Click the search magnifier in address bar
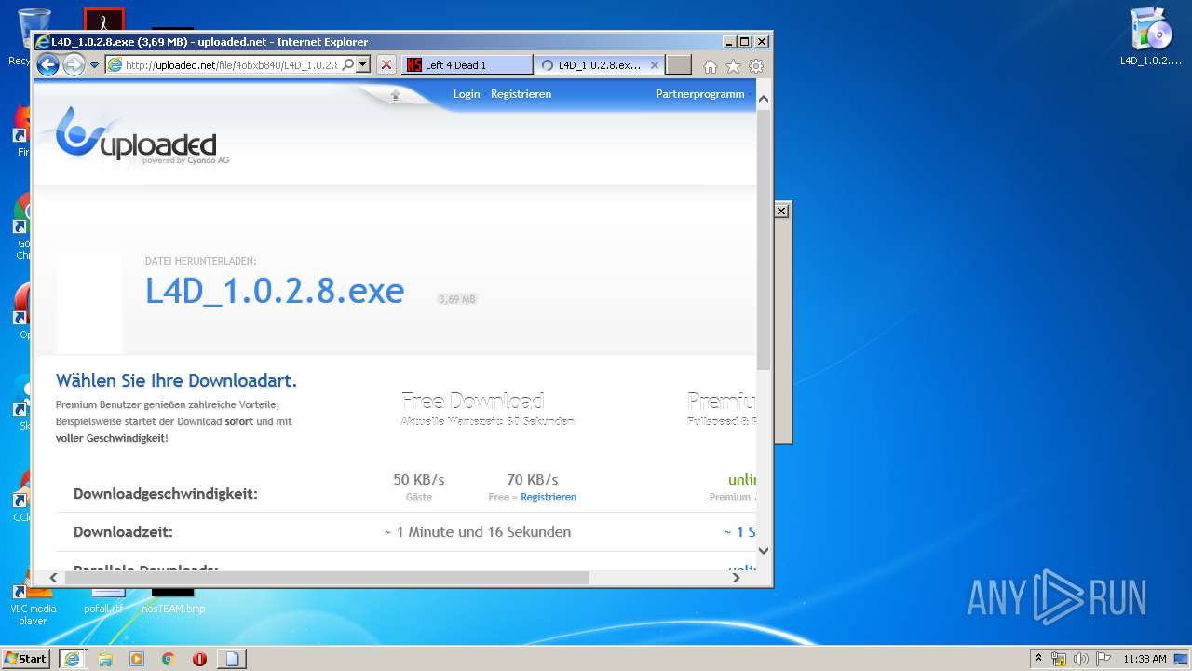This screenshot has width=1192, height=671. pos(348,65)
